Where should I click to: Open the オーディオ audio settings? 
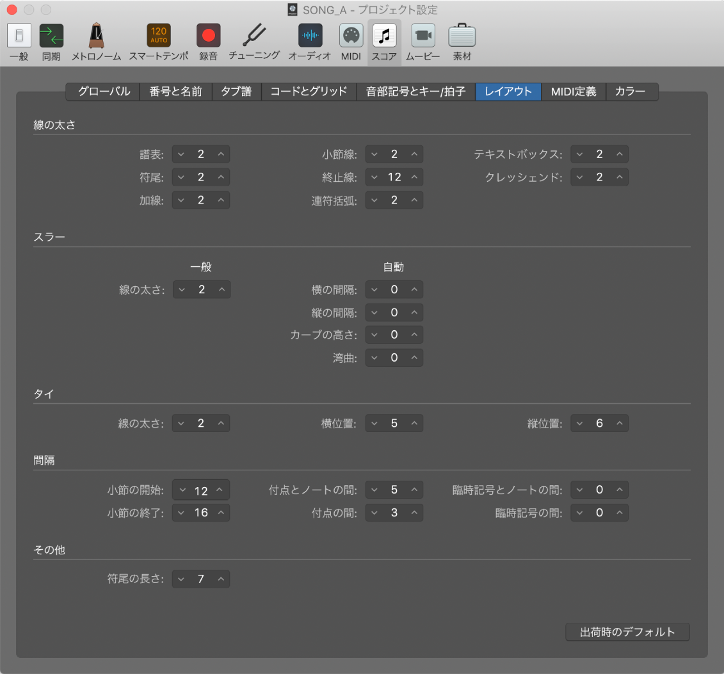pyautogui.click(x=310, y=42)
